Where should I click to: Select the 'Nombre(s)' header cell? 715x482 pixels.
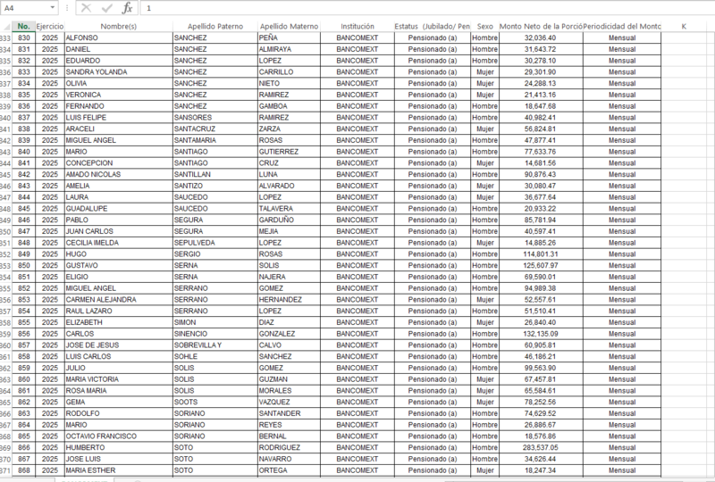tap(117, 27)
